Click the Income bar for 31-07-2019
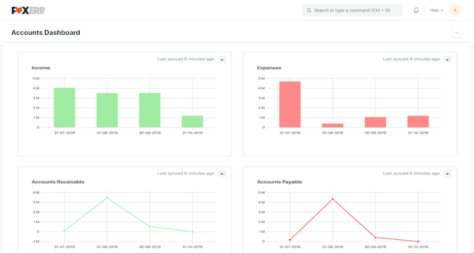This screenshot has width=474, height=253. pos(64,107)
